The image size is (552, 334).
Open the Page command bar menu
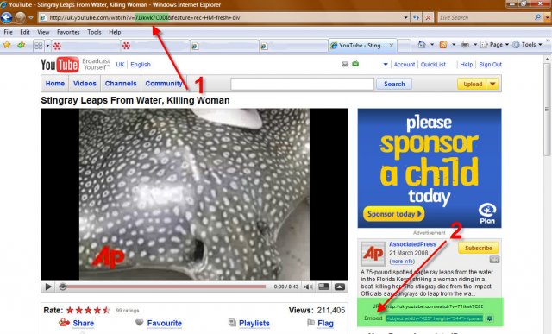494,45
